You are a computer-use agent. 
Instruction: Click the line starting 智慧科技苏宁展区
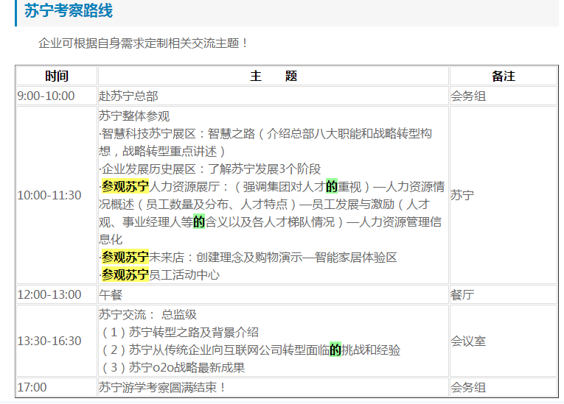(x=265, y=142)
